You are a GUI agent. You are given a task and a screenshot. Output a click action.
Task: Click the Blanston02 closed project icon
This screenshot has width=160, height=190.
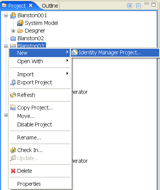point(13,38)
